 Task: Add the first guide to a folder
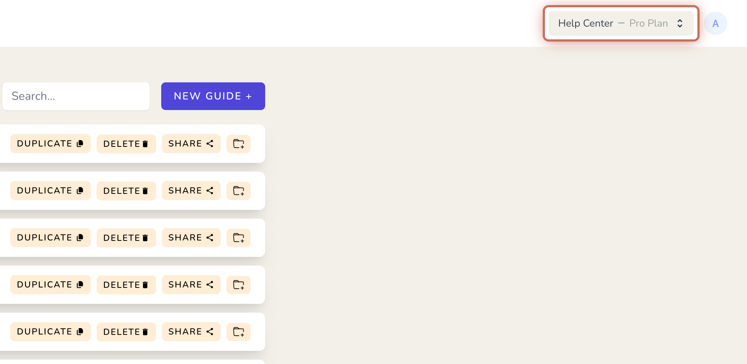point(239,144)
